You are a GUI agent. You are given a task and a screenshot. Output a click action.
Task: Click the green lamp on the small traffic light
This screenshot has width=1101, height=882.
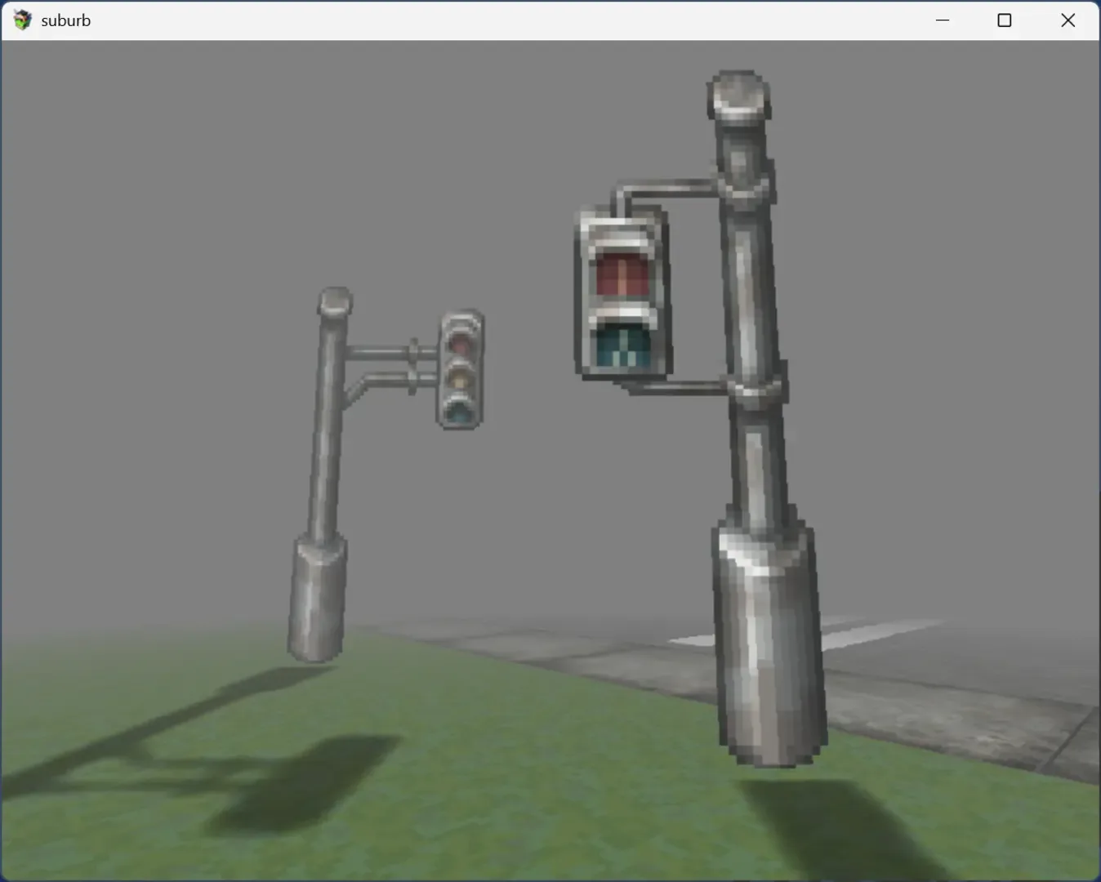[x=461, y=408]
